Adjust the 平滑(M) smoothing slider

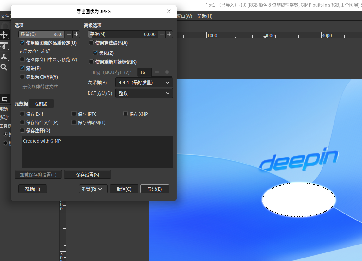point(123,34)
